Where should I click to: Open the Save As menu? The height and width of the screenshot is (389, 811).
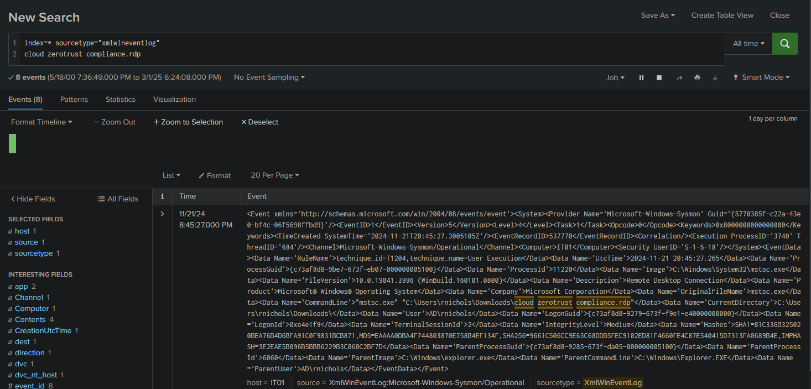click(658, 15)
